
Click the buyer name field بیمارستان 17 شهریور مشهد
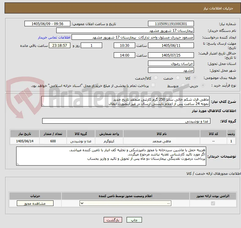125,31
